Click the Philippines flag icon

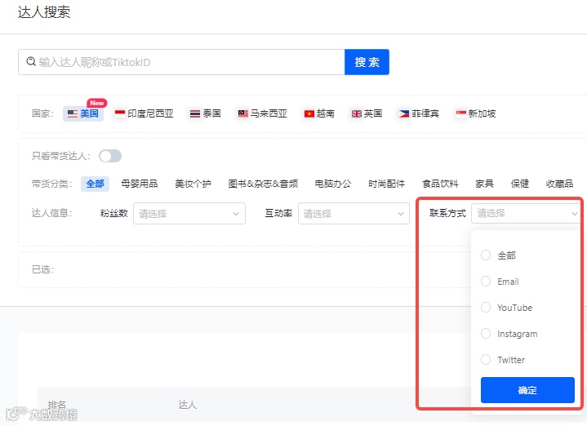pos(404,113)
